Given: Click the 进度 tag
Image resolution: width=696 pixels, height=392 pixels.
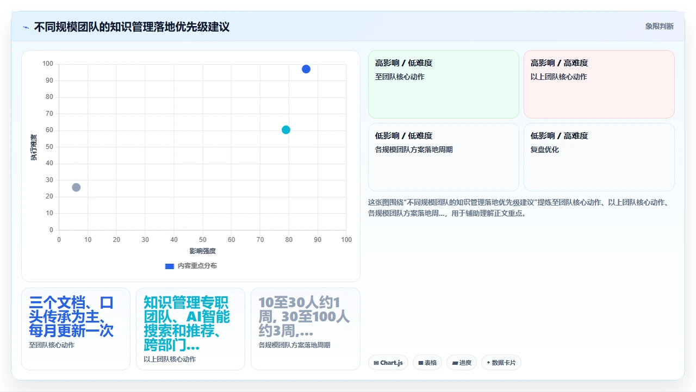Looking at the screenshot, I should point(462,363).
